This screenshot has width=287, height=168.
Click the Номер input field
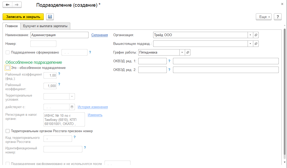(43, 44)
